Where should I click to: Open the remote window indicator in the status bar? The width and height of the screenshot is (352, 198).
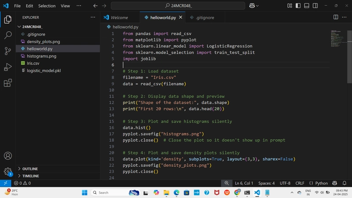(5, 183)
